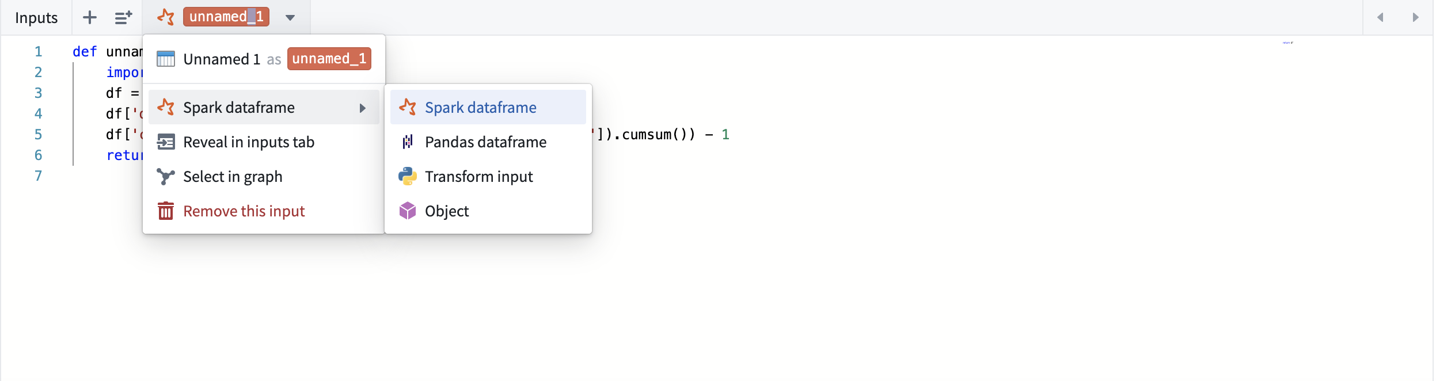Click the 'Unnamed 1' dataset name in popup
The image size is (1436, 381).
222,59
